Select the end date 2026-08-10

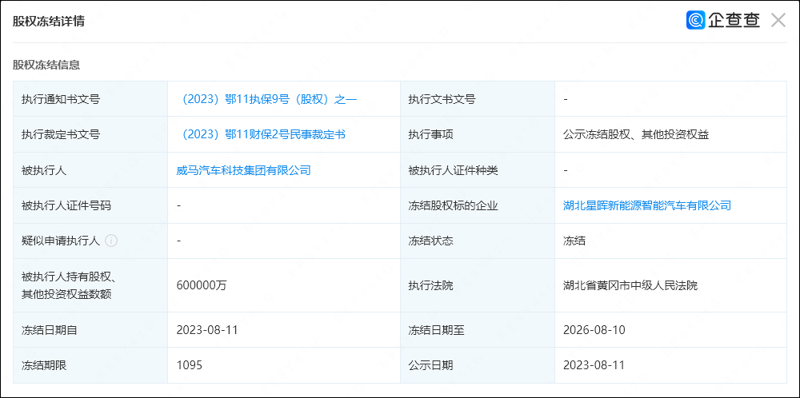tap(594, 330)
